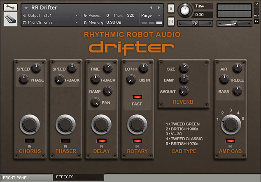Image resolution: width=261 pixels, height=182 pixels.
Task: Click the Amp Cab TREBLE knob
Action: 224,79
